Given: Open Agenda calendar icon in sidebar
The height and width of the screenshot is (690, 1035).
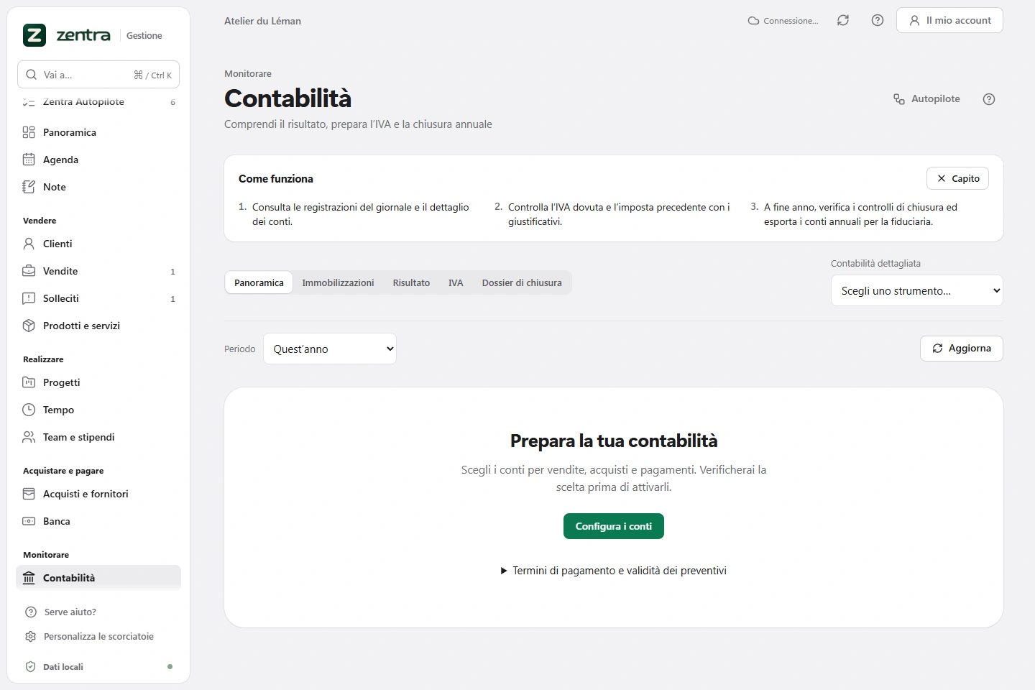Looking at the screenshot, I should [29, 160].
